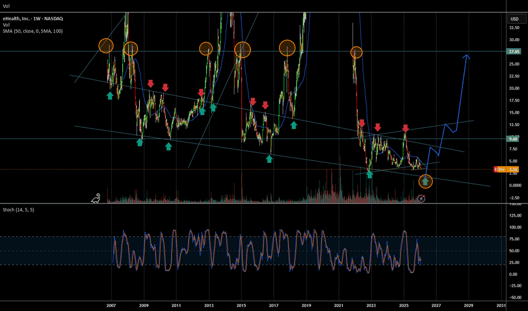Screen dimensions: 528x311
Task: Click the dinosaur icon left of the volume bars
Action: [96, 198]
